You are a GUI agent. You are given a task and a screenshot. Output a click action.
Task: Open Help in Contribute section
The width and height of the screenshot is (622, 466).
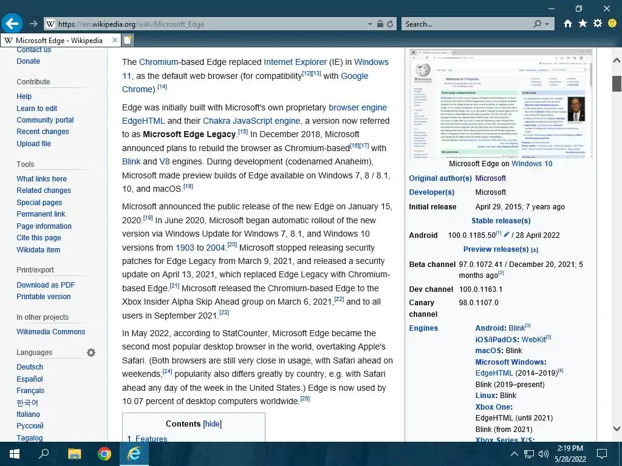point(24,96)
